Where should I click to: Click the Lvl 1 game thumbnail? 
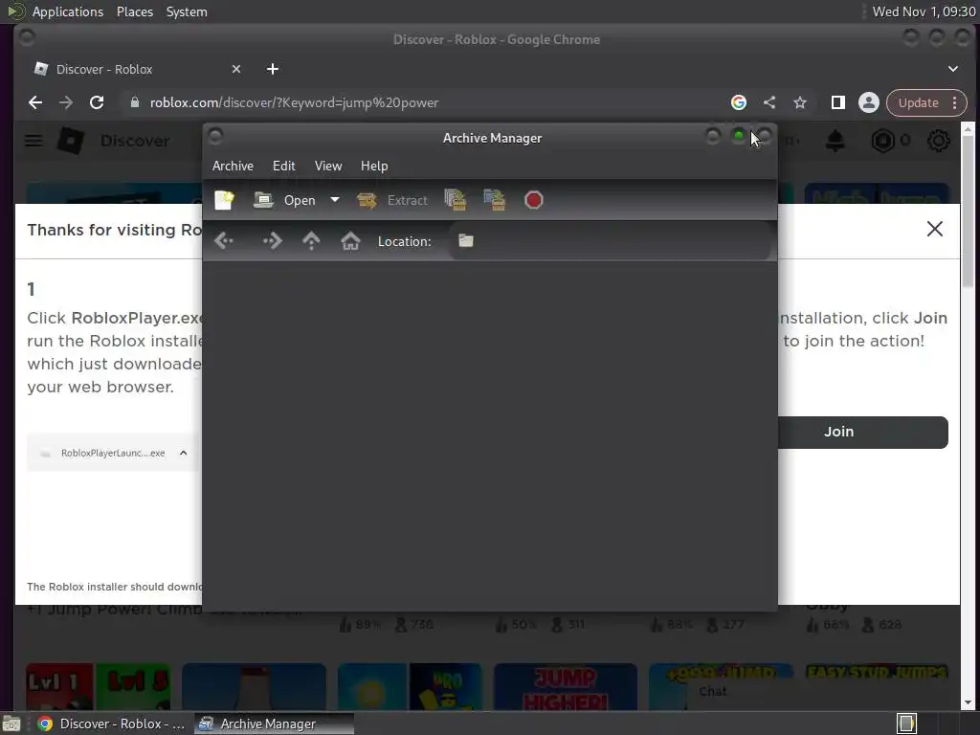99,687
